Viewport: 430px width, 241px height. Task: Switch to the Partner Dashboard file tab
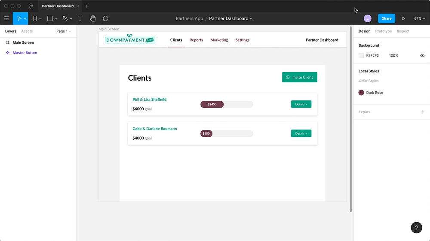[58, 6]
